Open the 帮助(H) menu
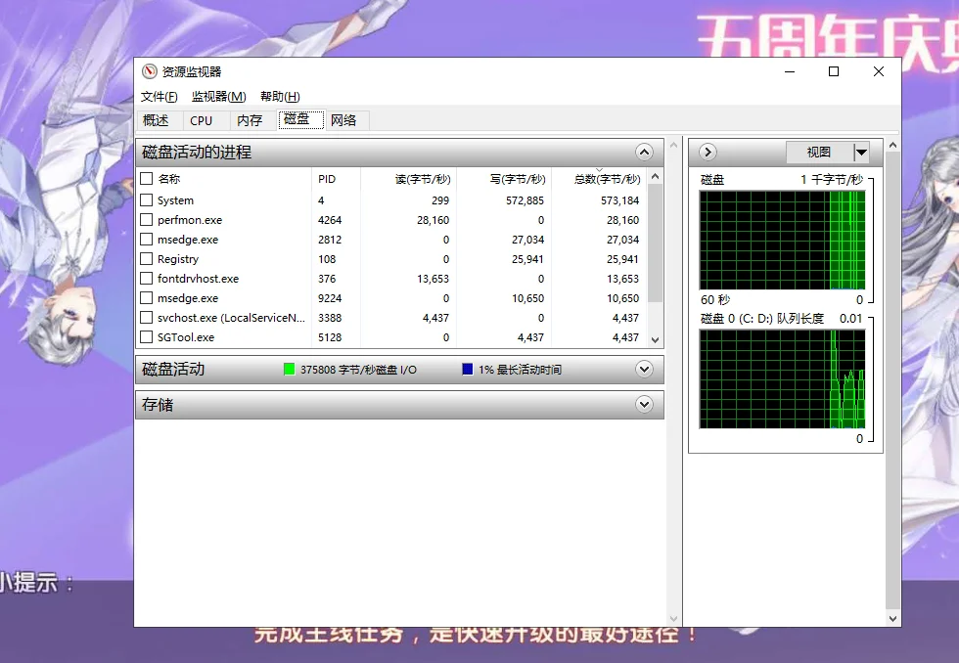The height and width of the screenshot is (663, 959). [x=280, y=97]
